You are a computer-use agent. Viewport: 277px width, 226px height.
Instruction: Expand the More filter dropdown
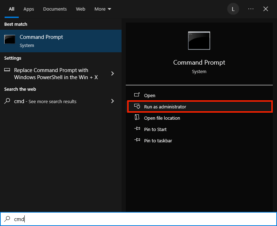pos(103,9)
